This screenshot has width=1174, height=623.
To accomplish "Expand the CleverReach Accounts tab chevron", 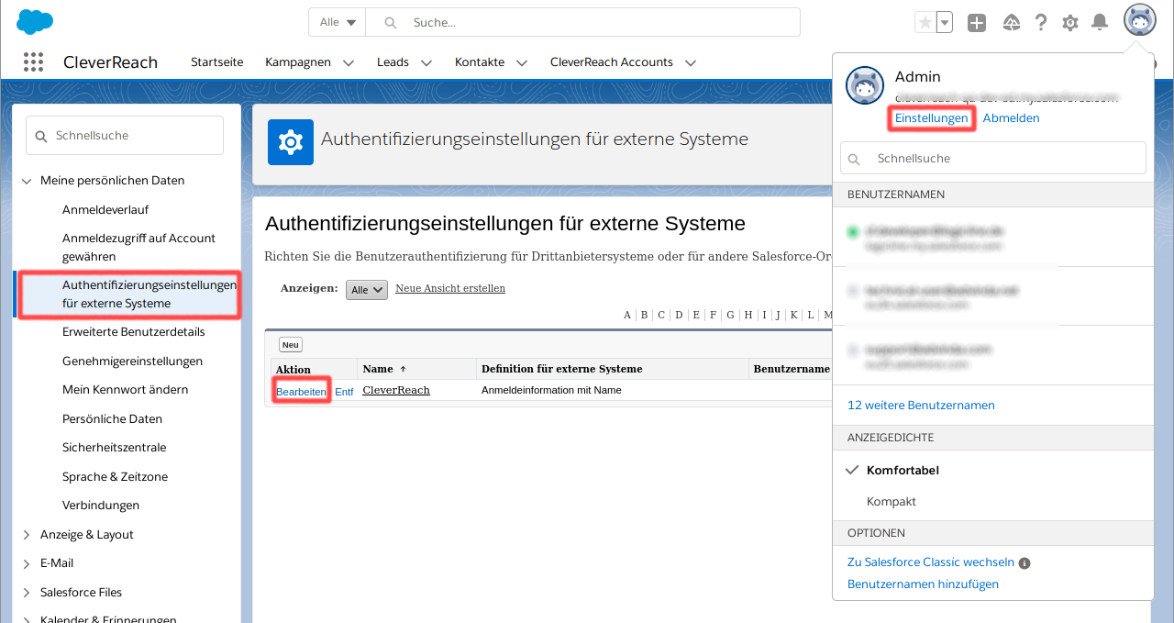I will (x=691, y=63).
